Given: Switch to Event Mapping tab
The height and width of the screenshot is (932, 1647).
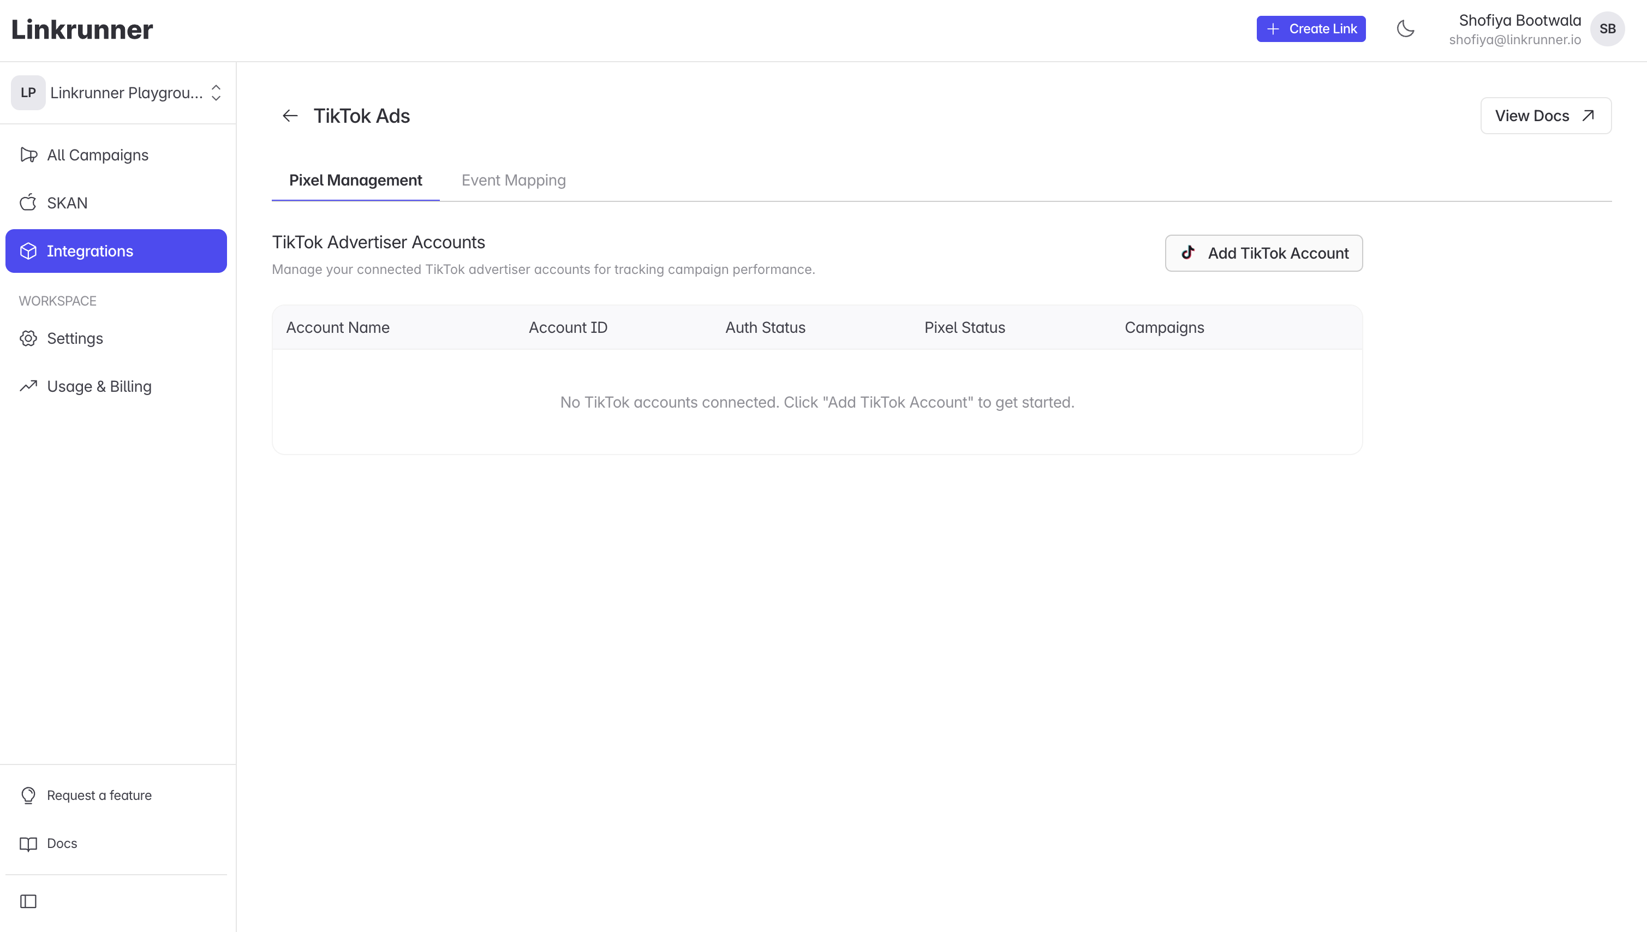Looking at the screenshot, I should pyautogui.click(x=514, y=181).
